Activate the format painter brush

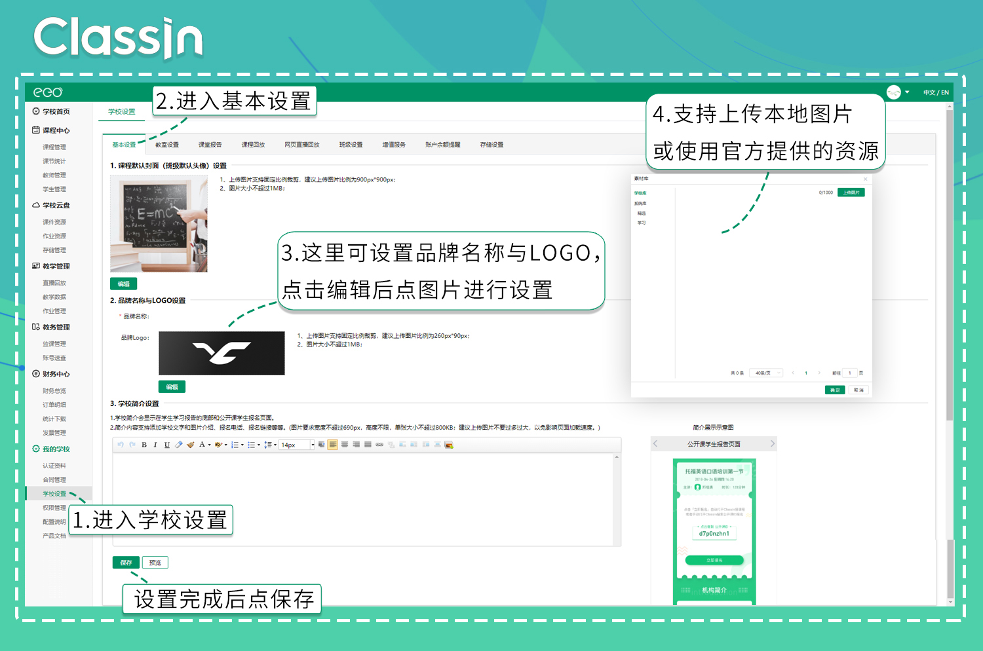tap(191, 445)
